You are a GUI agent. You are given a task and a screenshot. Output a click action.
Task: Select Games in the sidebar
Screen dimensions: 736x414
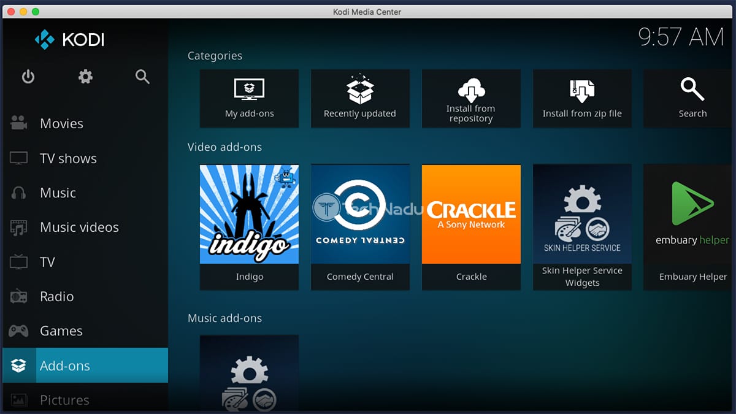pos(61,331)
